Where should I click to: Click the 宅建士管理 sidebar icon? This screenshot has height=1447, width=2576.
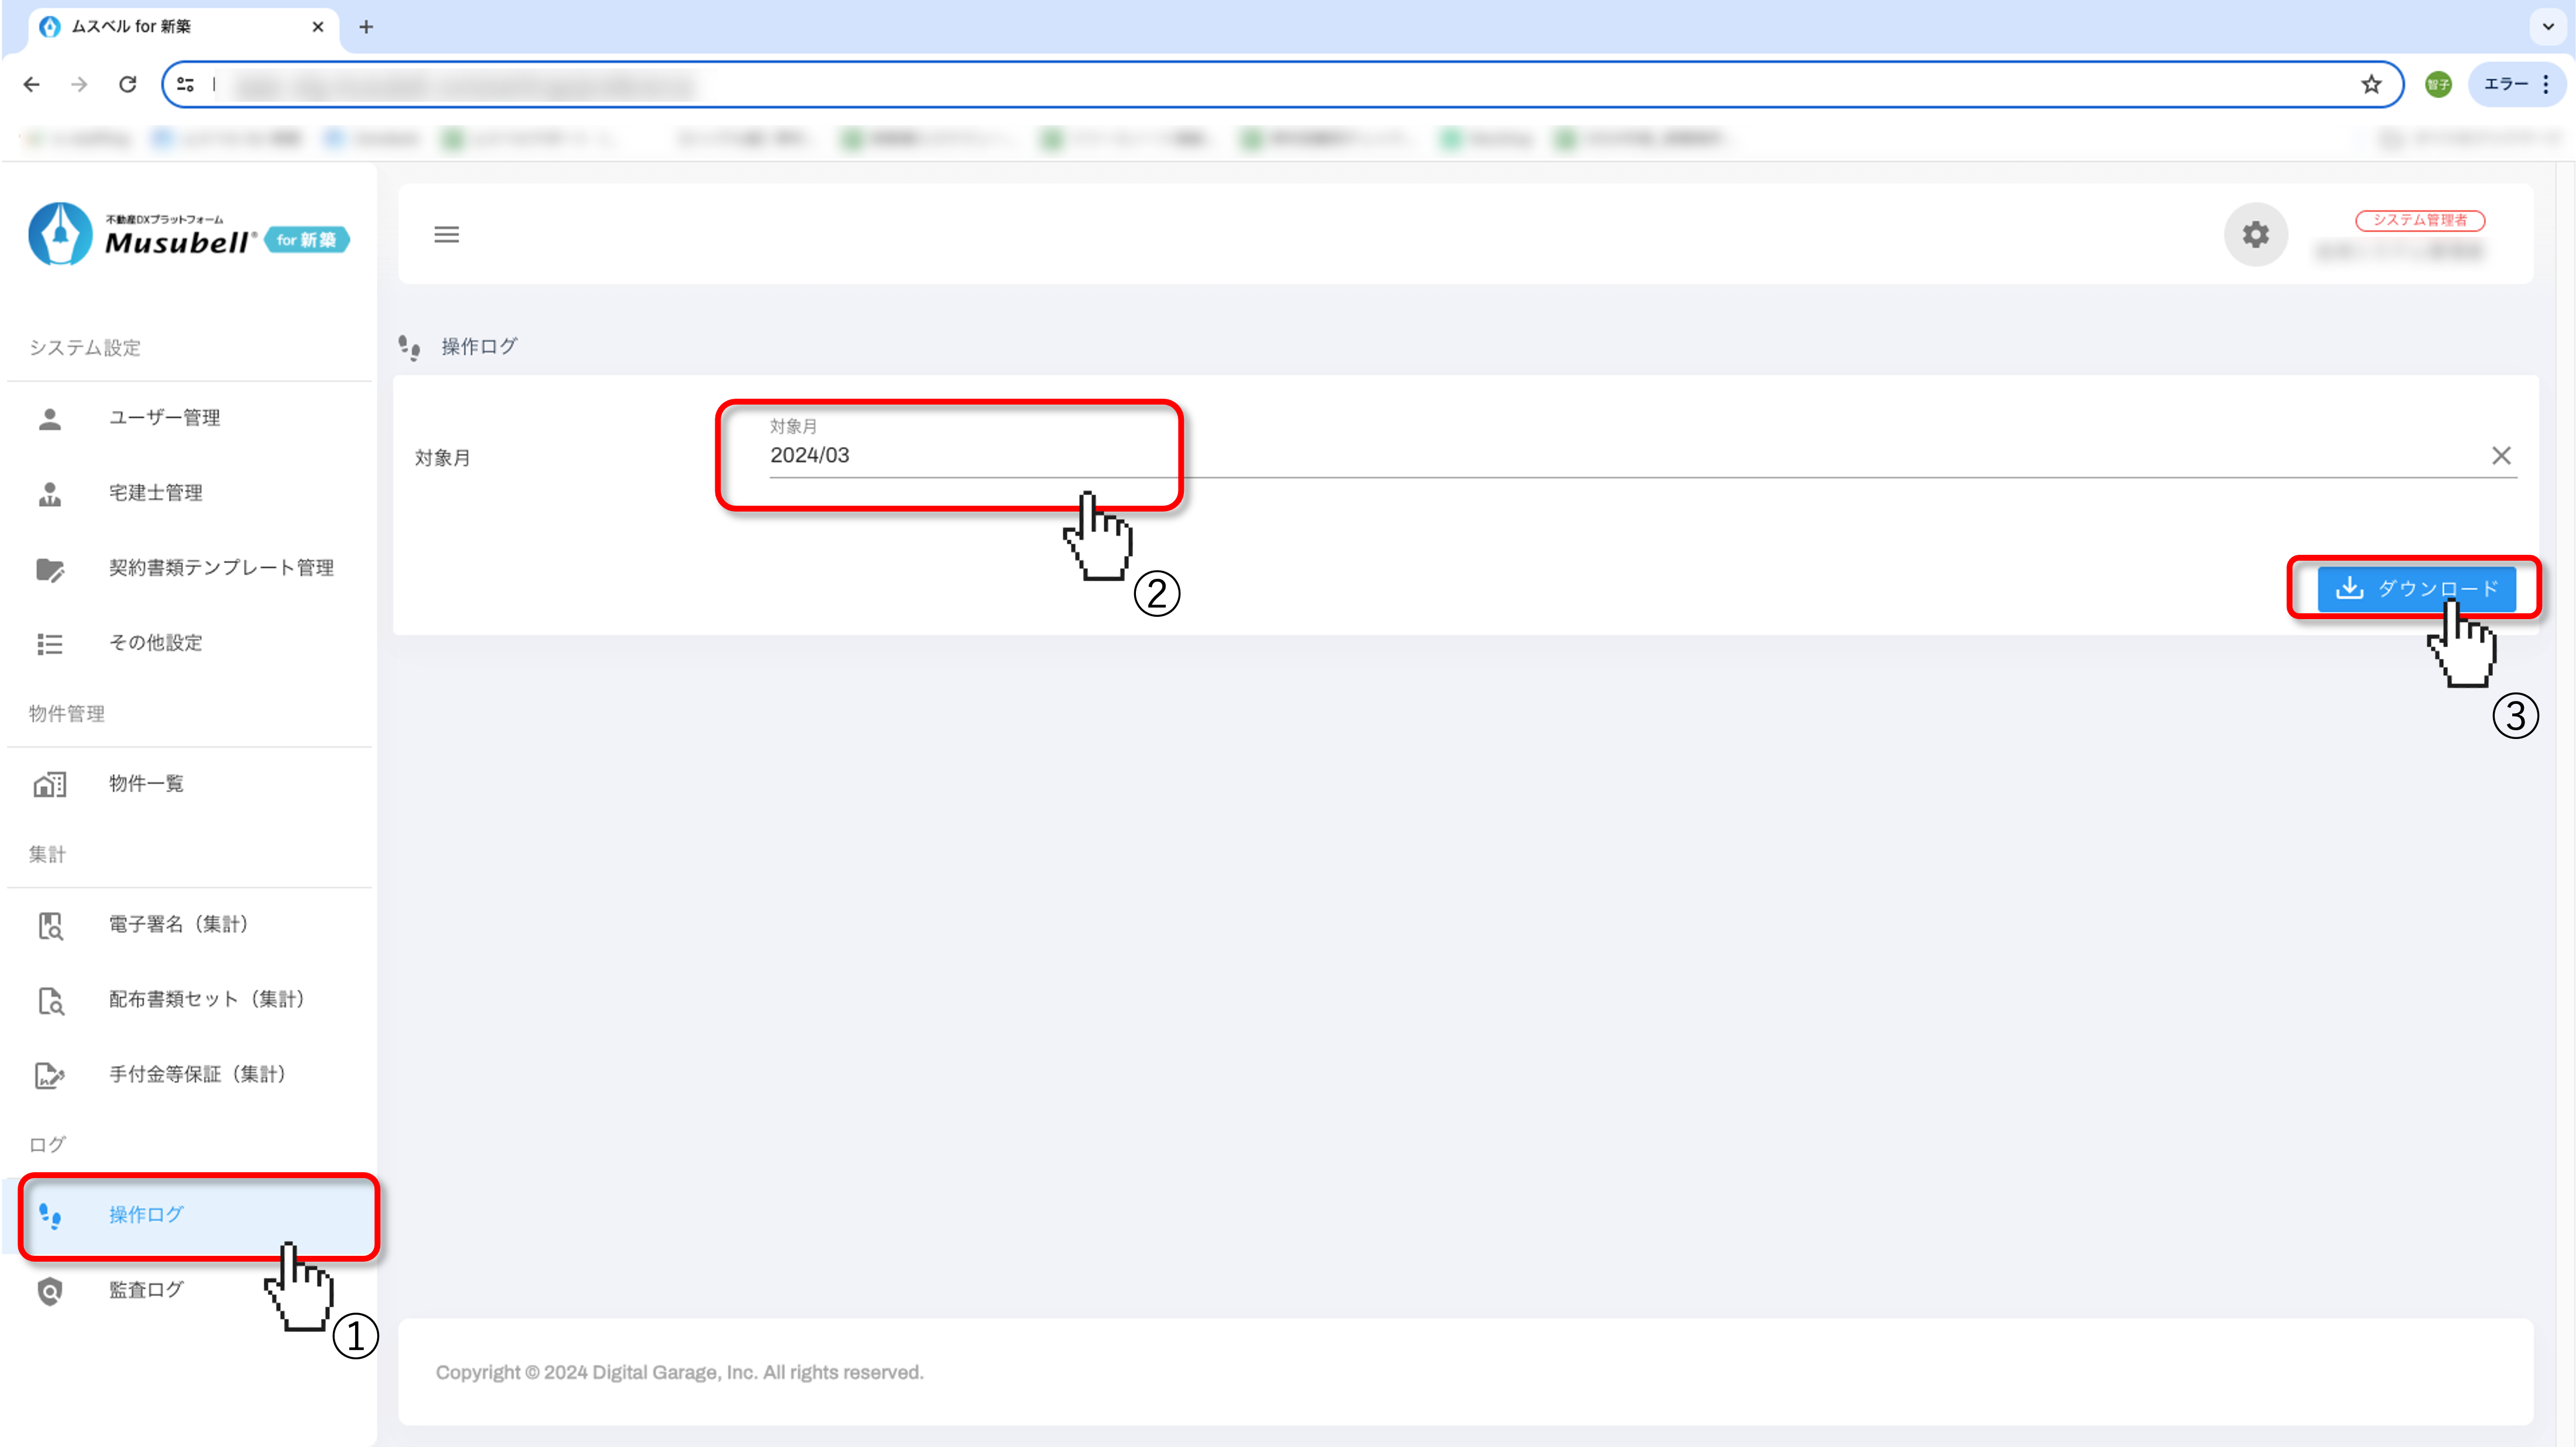click(50, 493)
